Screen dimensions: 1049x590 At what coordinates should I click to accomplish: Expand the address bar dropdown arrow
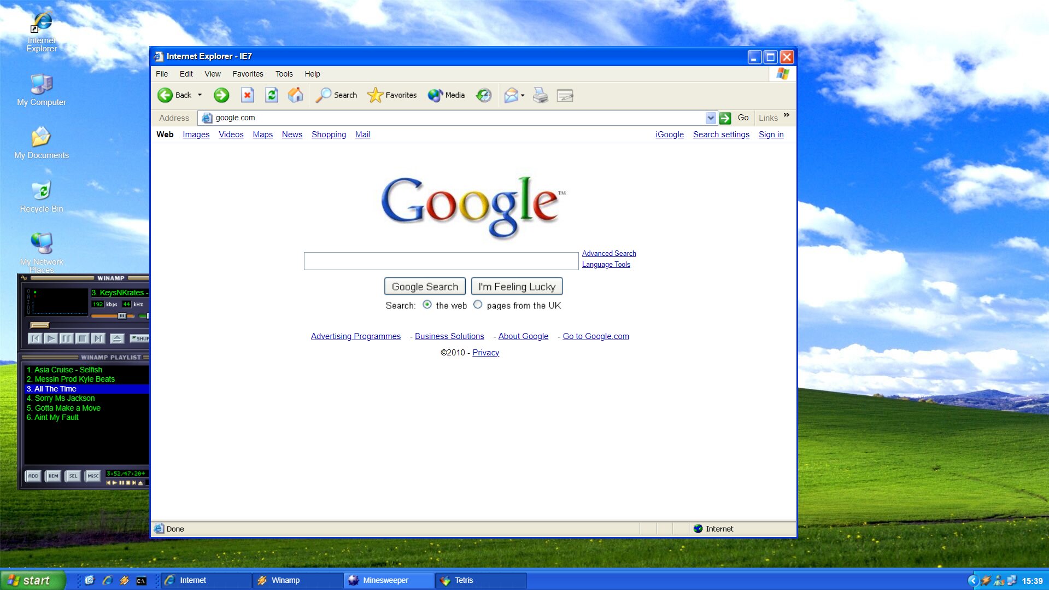pos(710,118)
